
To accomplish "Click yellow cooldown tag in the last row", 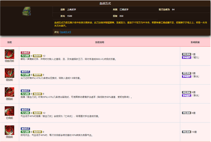I will click(37, 132).
